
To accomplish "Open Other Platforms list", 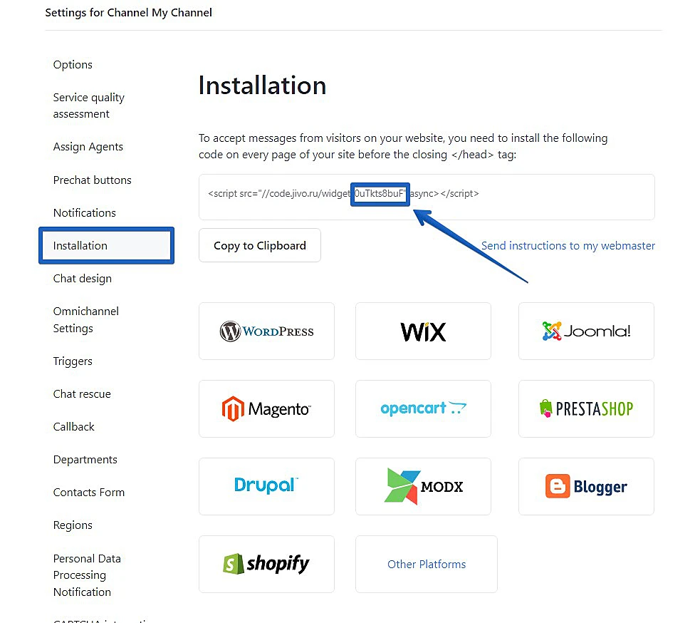I will [427, 564].
